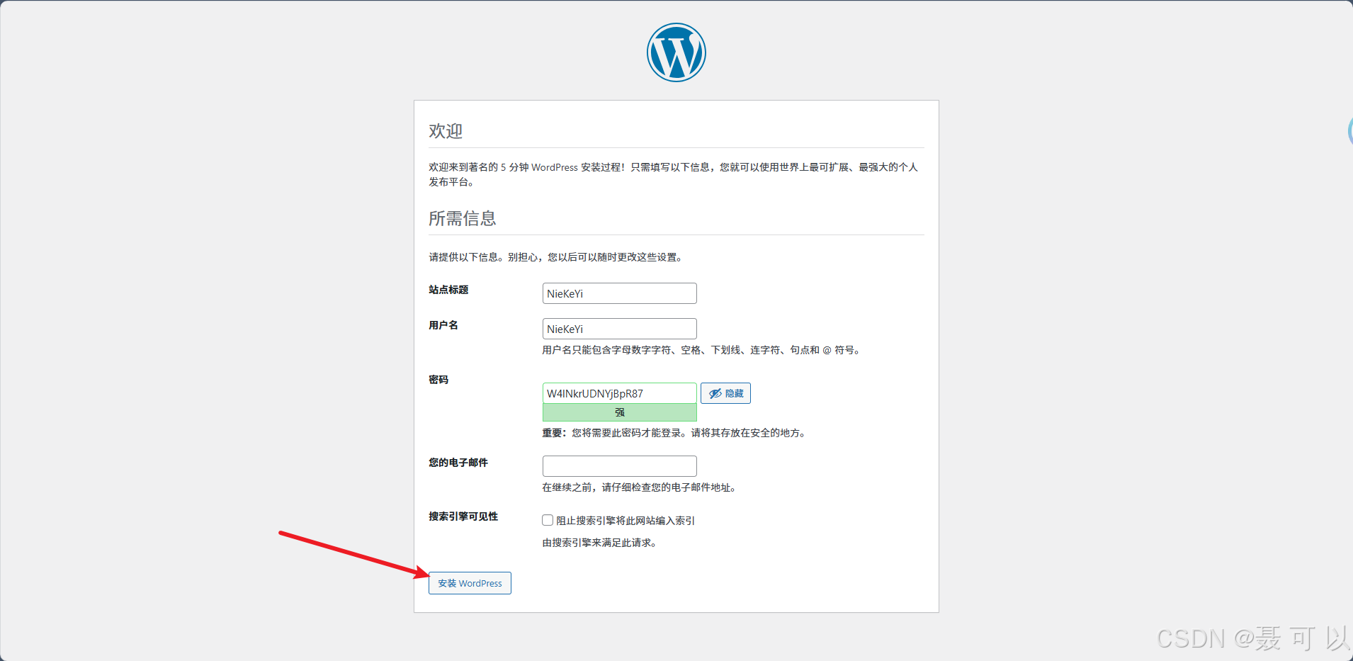Screen dimensions: 1353x661
Task: Click the 重要 password warning text
Action: (676, 433)
